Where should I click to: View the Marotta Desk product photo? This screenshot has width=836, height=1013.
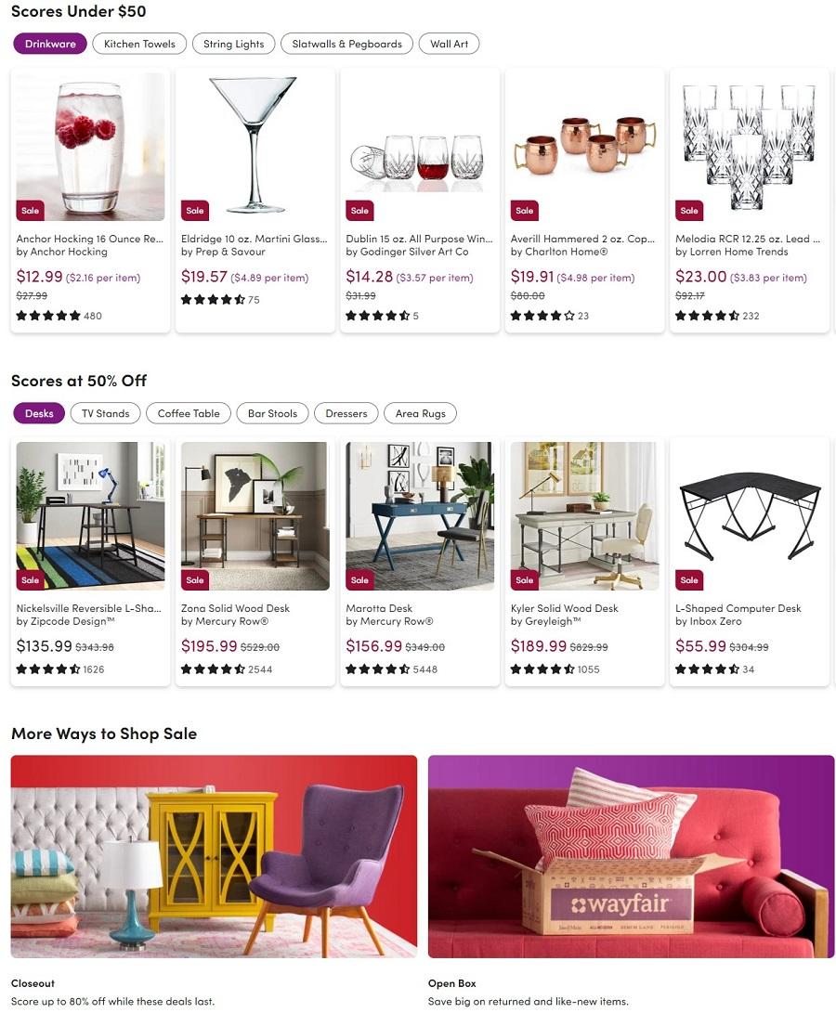(x=420, y=516)
